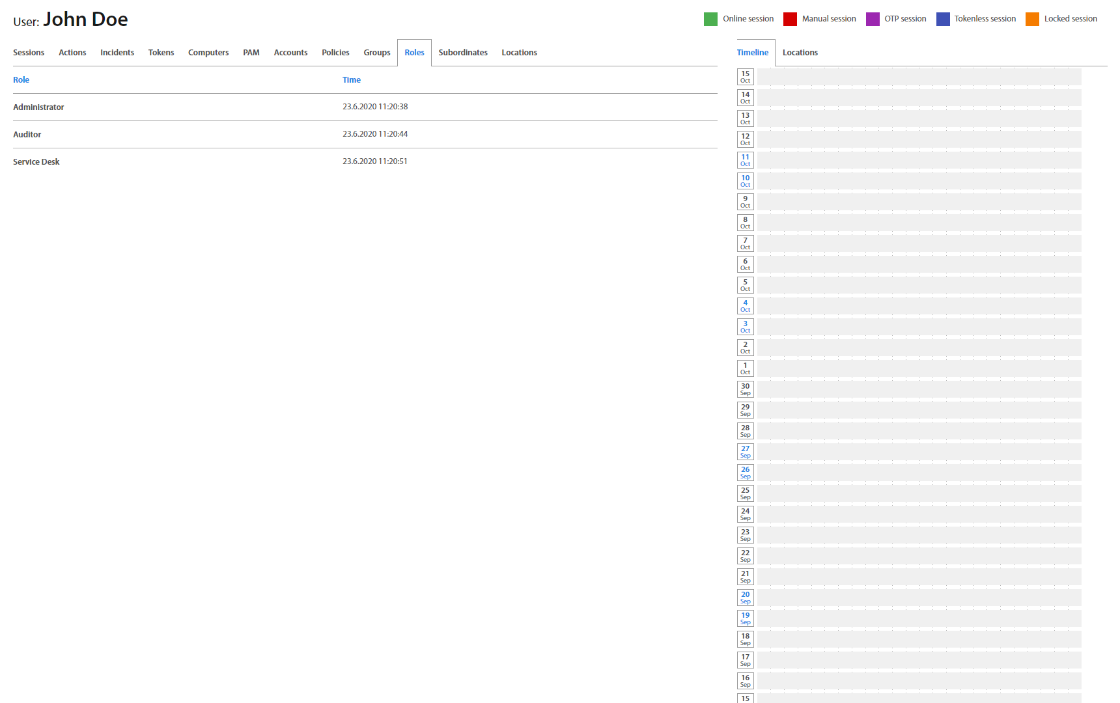Click the 15 Oct date icon
1120x703 pixels.
[745, 77]
